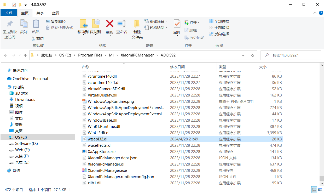Viewport: 324px width, 193px height.
Task: Refresh the current folder view
Action: point(252,55)
